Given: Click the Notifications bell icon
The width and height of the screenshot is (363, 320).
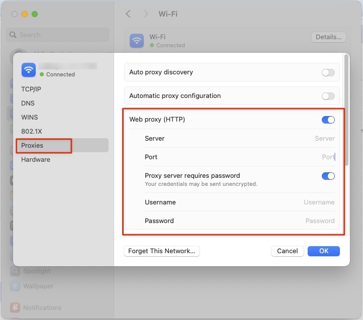Looking at the screenshot, I should 15,307.
